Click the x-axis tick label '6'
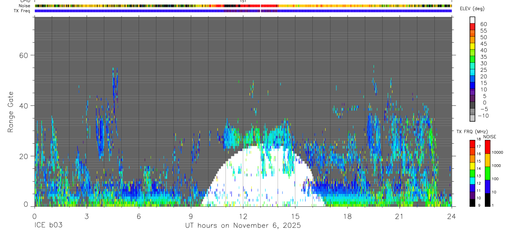Screen dimensions: 508x234 (139, 216)
